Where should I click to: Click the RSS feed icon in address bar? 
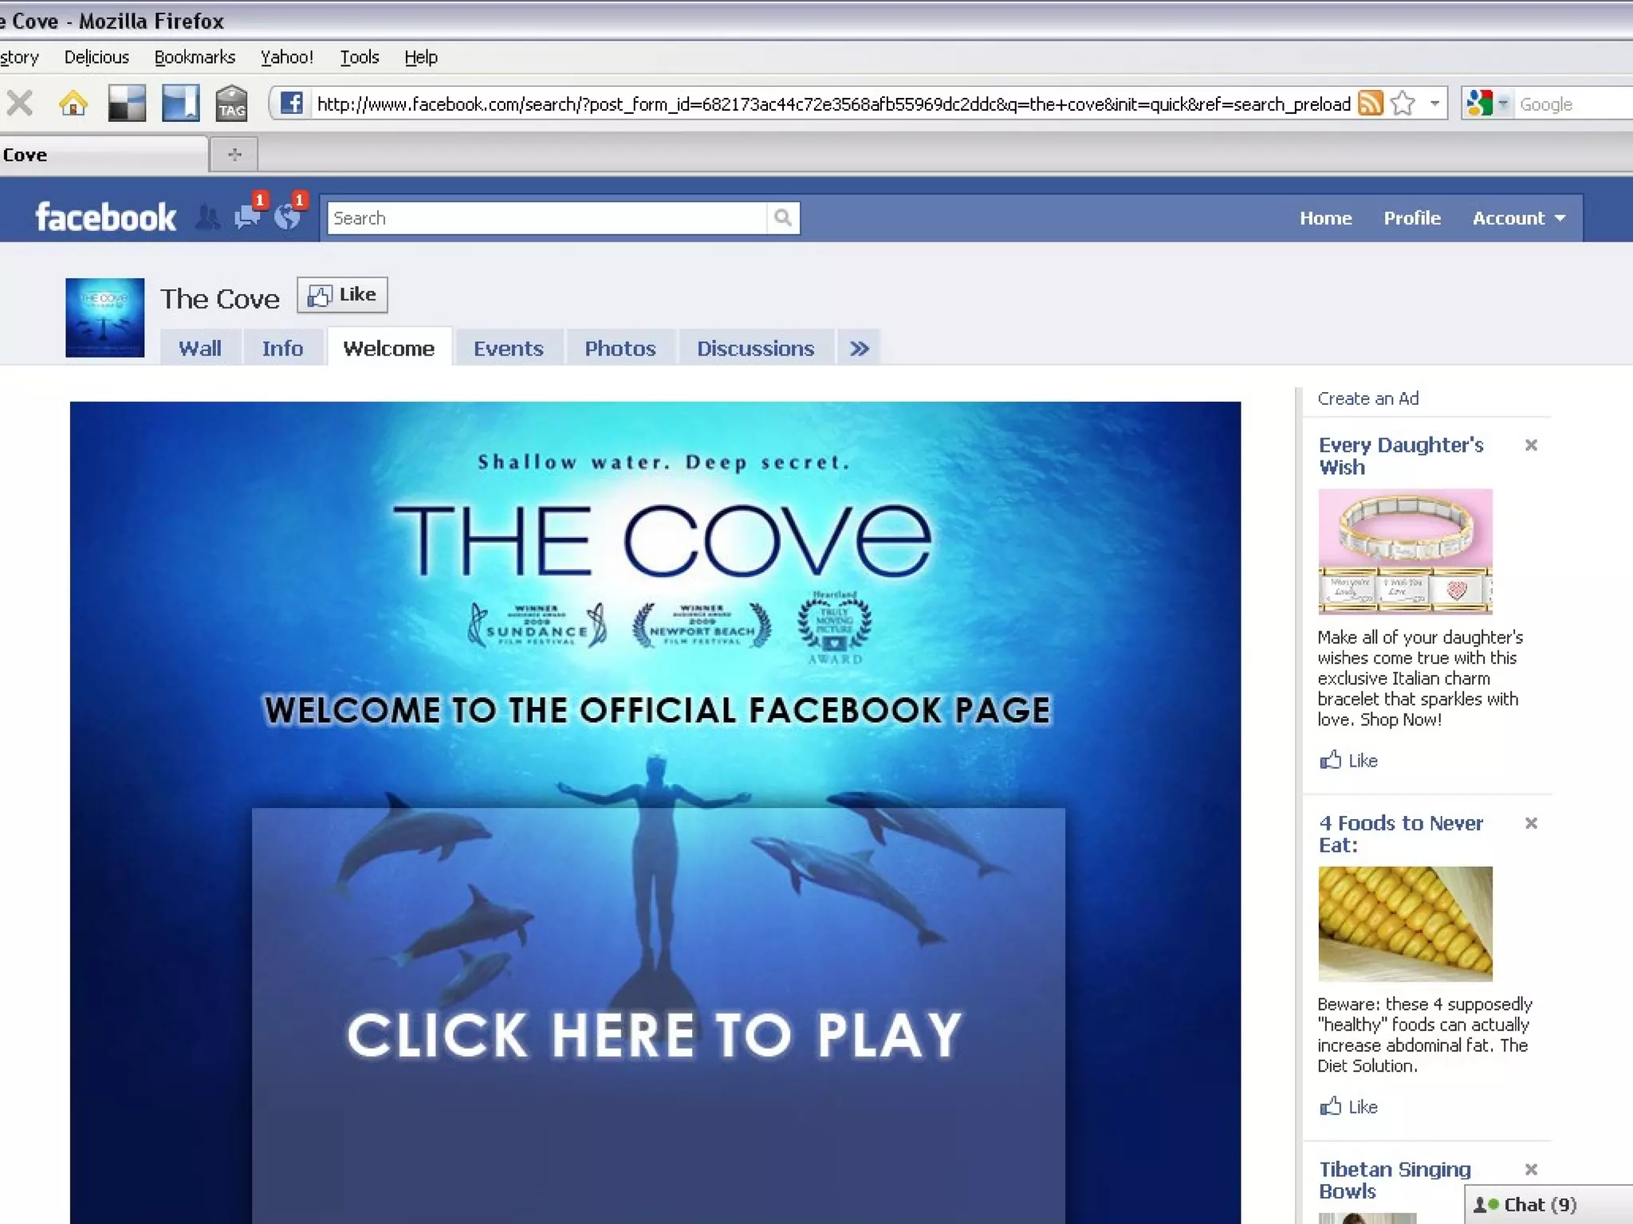1370,104
